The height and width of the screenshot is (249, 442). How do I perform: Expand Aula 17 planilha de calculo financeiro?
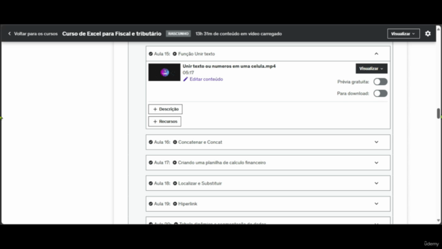point(376,163)
